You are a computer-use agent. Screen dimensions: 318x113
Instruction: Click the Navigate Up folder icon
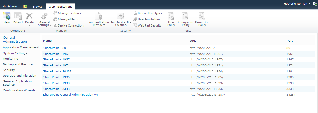(x=25, y=6)
